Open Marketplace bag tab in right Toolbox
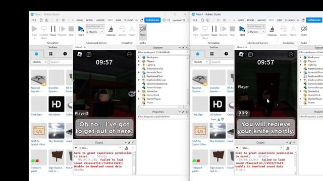Viewport: 323px width, 181px height. pos(197,54)
